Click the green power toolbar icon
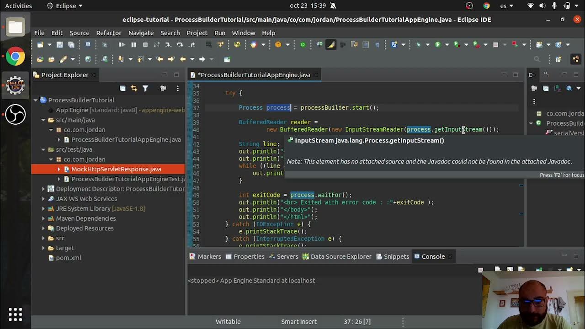 (x=303, y=44)
